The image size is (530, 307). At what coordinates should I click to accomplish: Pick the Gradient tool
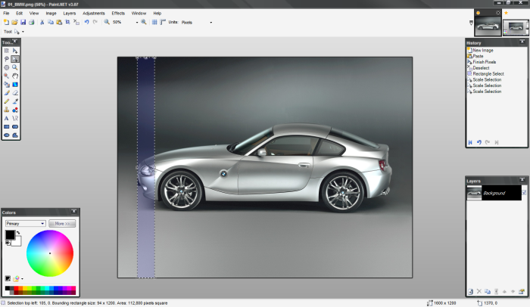tap(15, 84)
